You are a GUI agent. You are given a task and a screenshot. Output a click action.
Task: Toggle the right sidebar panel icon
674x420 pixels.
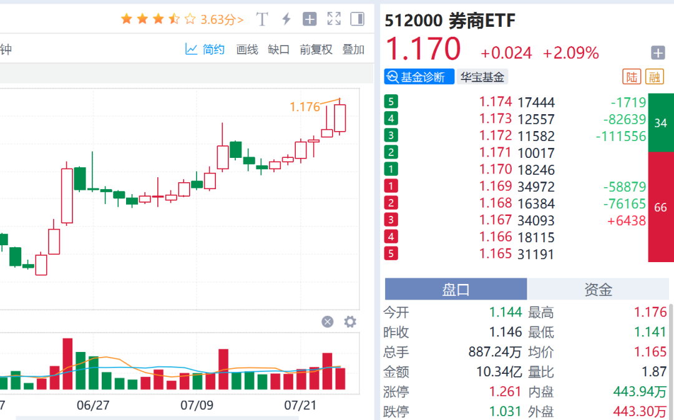tap(357, 19)
